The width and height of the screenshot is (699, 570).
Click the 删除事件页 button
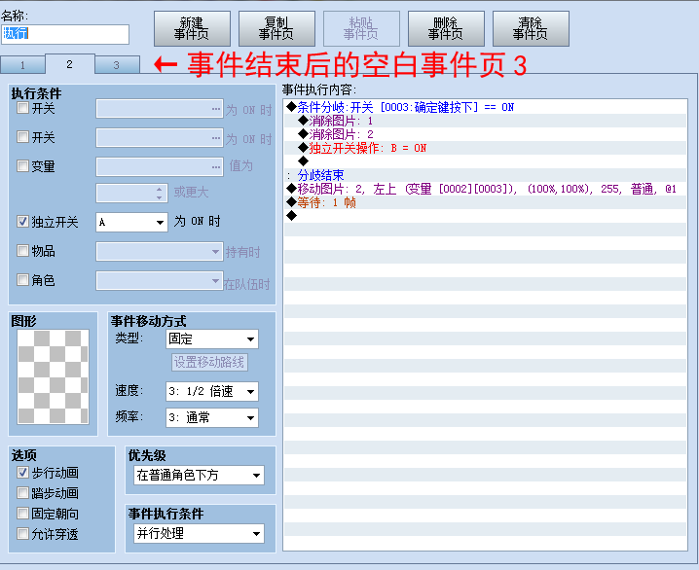point(446,29)
